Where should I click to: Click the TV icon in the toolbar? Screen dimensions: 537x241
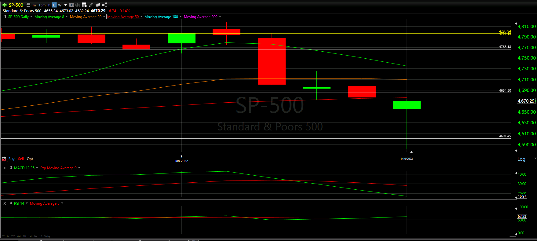tap(72, 5)
